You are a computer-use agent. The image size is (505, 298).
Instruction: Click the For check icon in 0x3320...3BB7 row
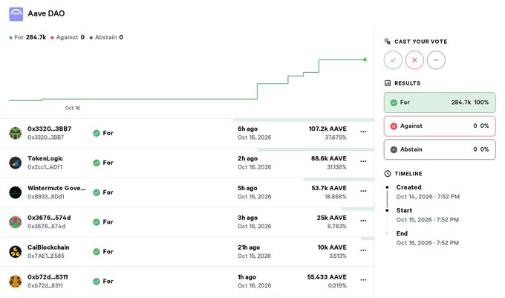click(x=97, y=133)
